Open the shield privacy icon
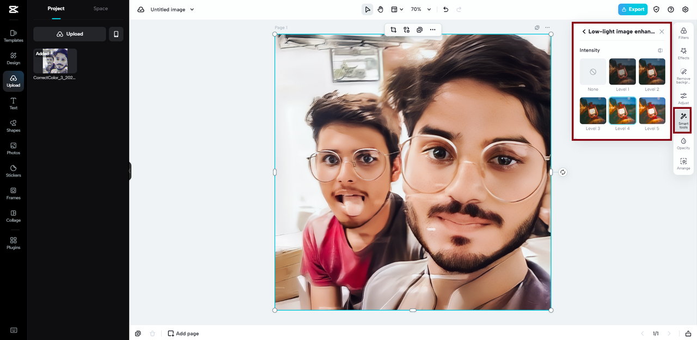This screenshot has width=697, height=340. (x=656, y=9)
